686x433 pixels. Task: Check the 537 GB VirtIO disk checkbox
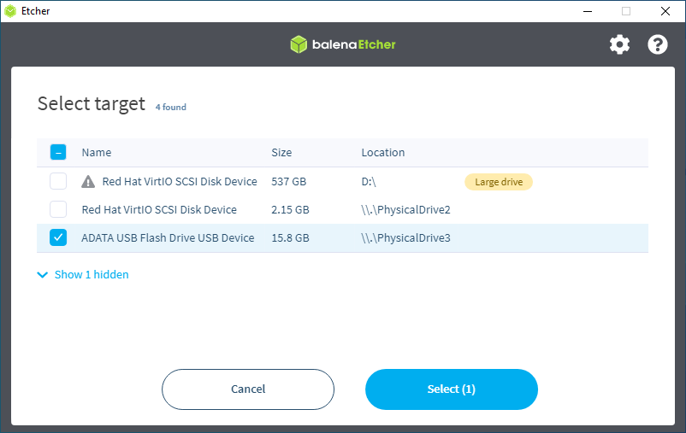[x=58, y=182]
